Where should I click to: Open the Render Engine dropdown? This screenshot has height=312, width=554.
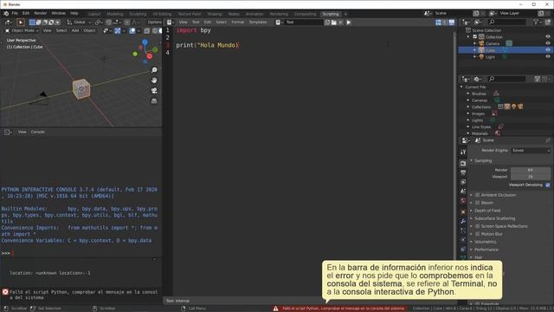pos(531,150)
